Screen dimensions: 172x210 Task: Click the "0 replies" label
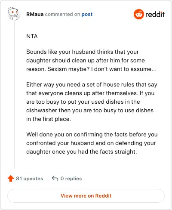[x=71, y=179]
